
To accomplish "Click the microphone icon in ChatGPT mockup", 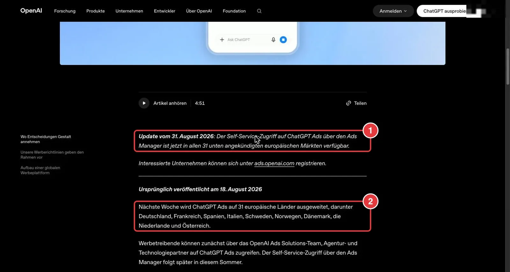I will click(x=273, y=40).
